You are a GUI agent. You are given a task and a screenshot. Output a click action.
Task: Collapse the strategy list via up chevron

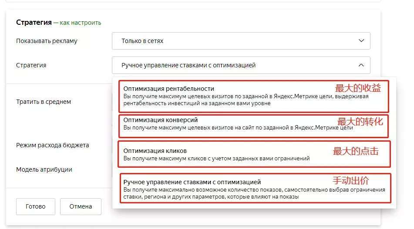(x=361, y=65)
